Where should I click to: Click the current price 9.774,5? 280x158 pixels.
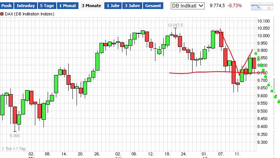[x=217, y=6]
